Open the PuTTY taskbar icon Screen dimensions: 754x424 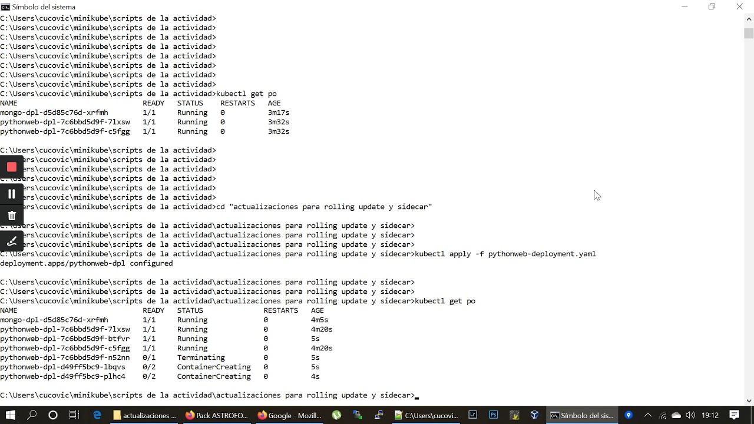(x=379, y=415)
